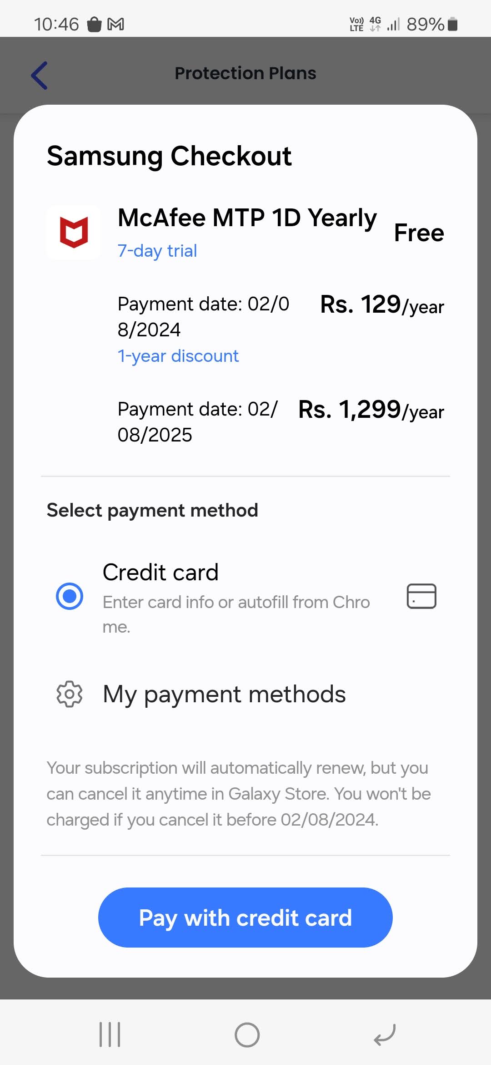Tap the subscription auto-renew notice text
The image size is (491, 1065).
239,793
